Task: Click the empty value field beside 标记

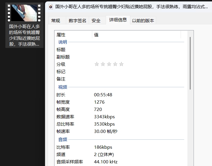Action: click(138, 71)
